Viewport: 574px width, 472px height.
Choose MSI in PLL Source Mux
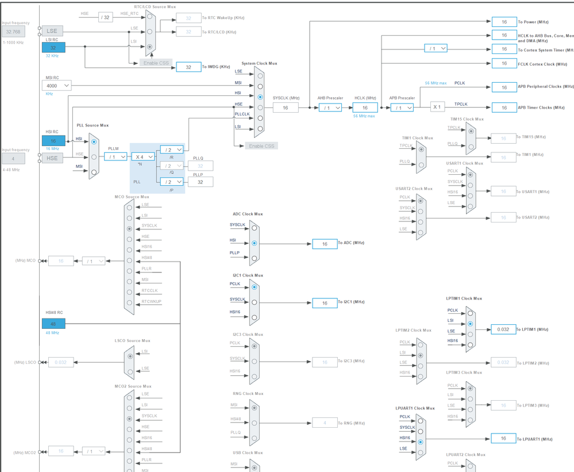coord(94,172)
